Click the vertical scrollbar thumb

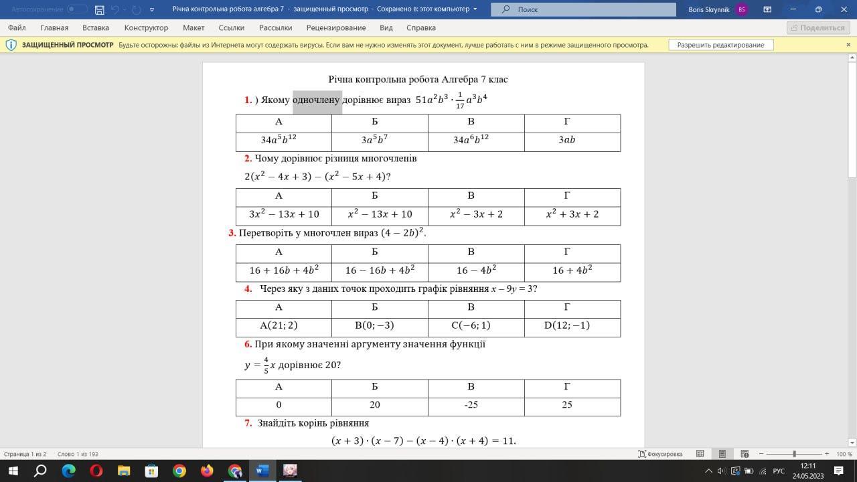[852, 120]
